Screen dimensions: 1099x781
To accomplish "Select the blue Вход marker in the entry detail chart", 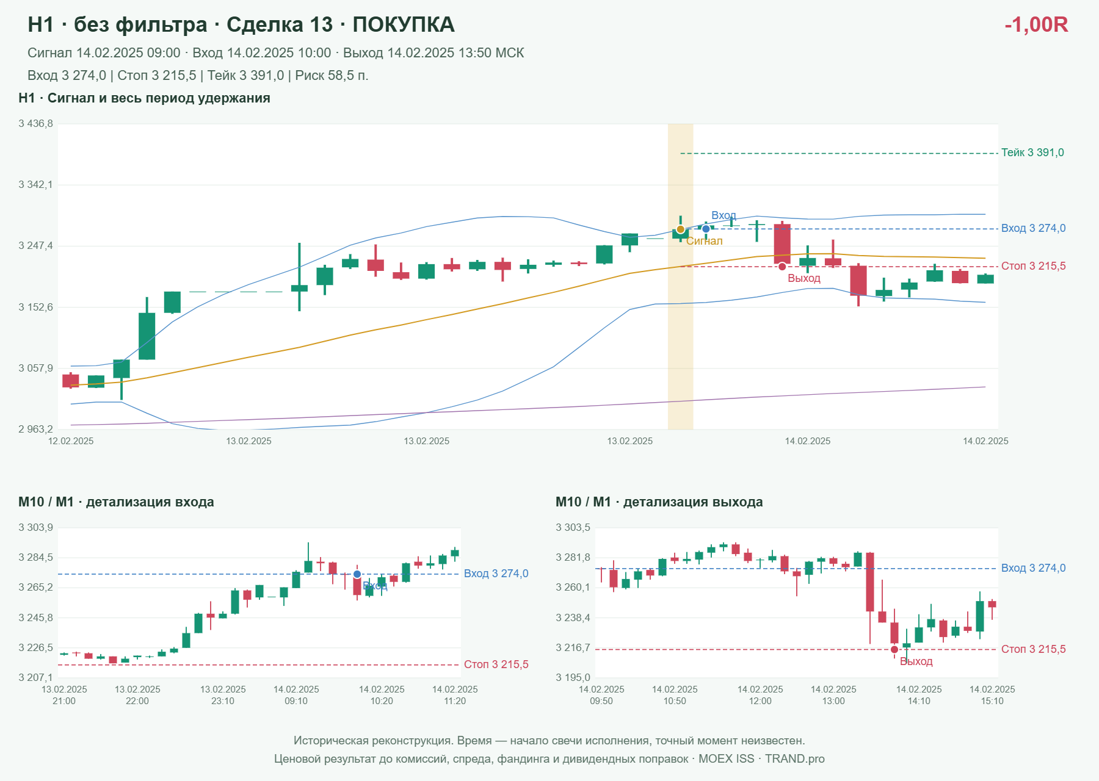I will coord(357,574).
